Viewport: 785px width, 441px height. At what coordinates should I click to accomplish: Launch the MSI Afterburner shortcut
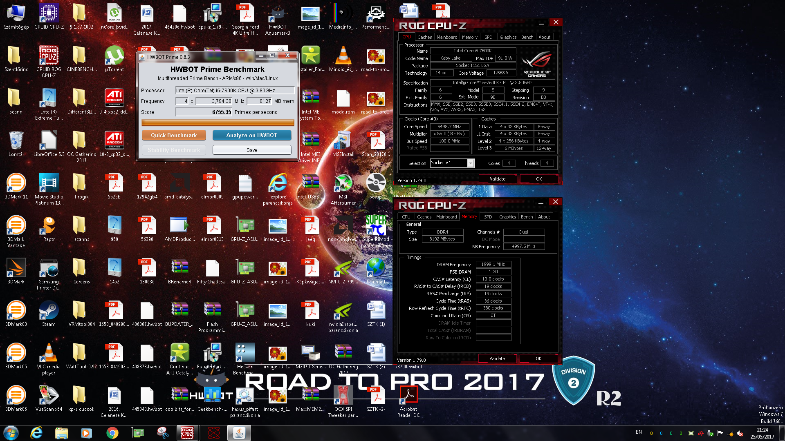click(x=343, y=189)
